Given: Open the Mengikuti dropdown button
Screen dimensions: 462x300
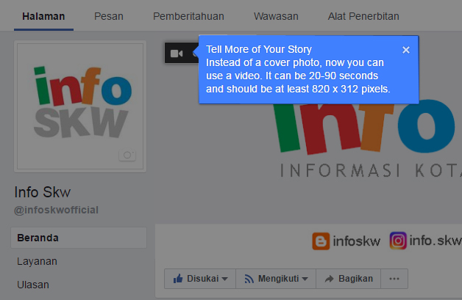Looking at the screenshot, I should click(x=276, y=279).
